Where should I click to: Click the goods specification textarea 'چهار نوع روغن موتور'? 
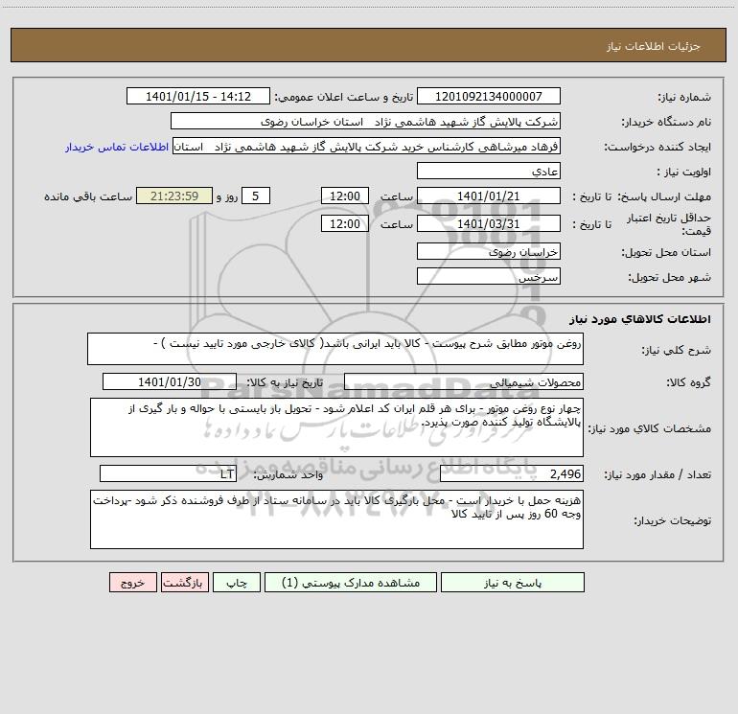pyautogui.click(x=336, y=427)
